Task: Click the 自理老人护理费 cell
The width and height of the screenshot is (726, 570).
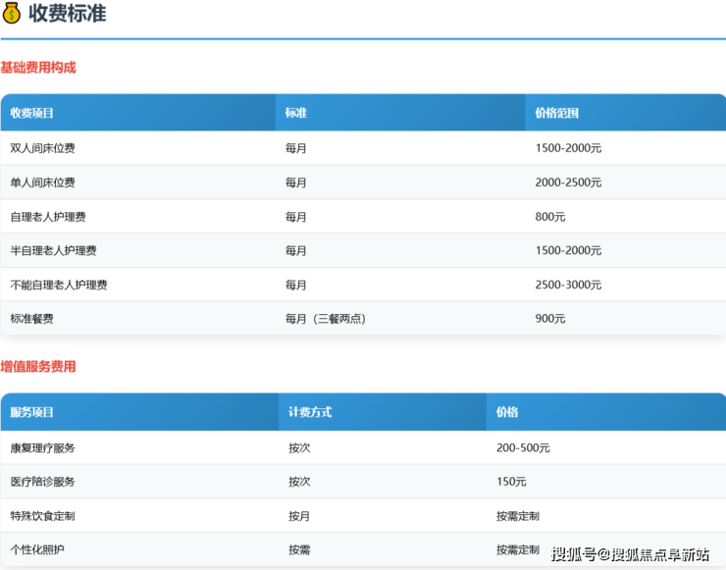Action: tap(48, 217)
